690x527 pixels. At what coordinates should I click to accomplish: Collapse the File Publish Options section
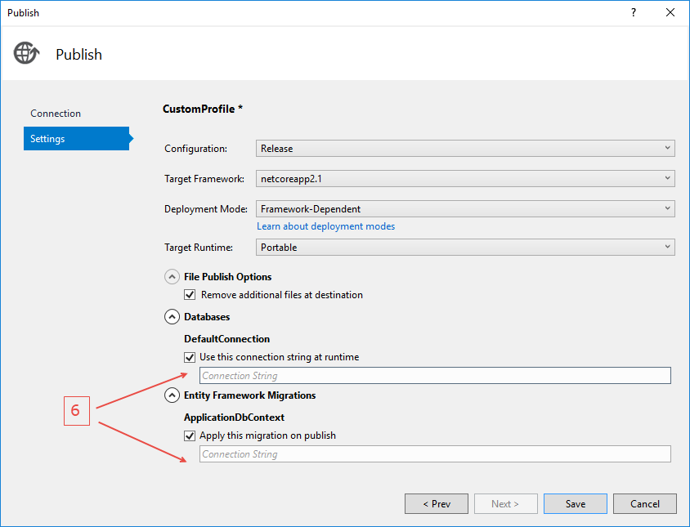pyautogui.click(x=172, y=277)
